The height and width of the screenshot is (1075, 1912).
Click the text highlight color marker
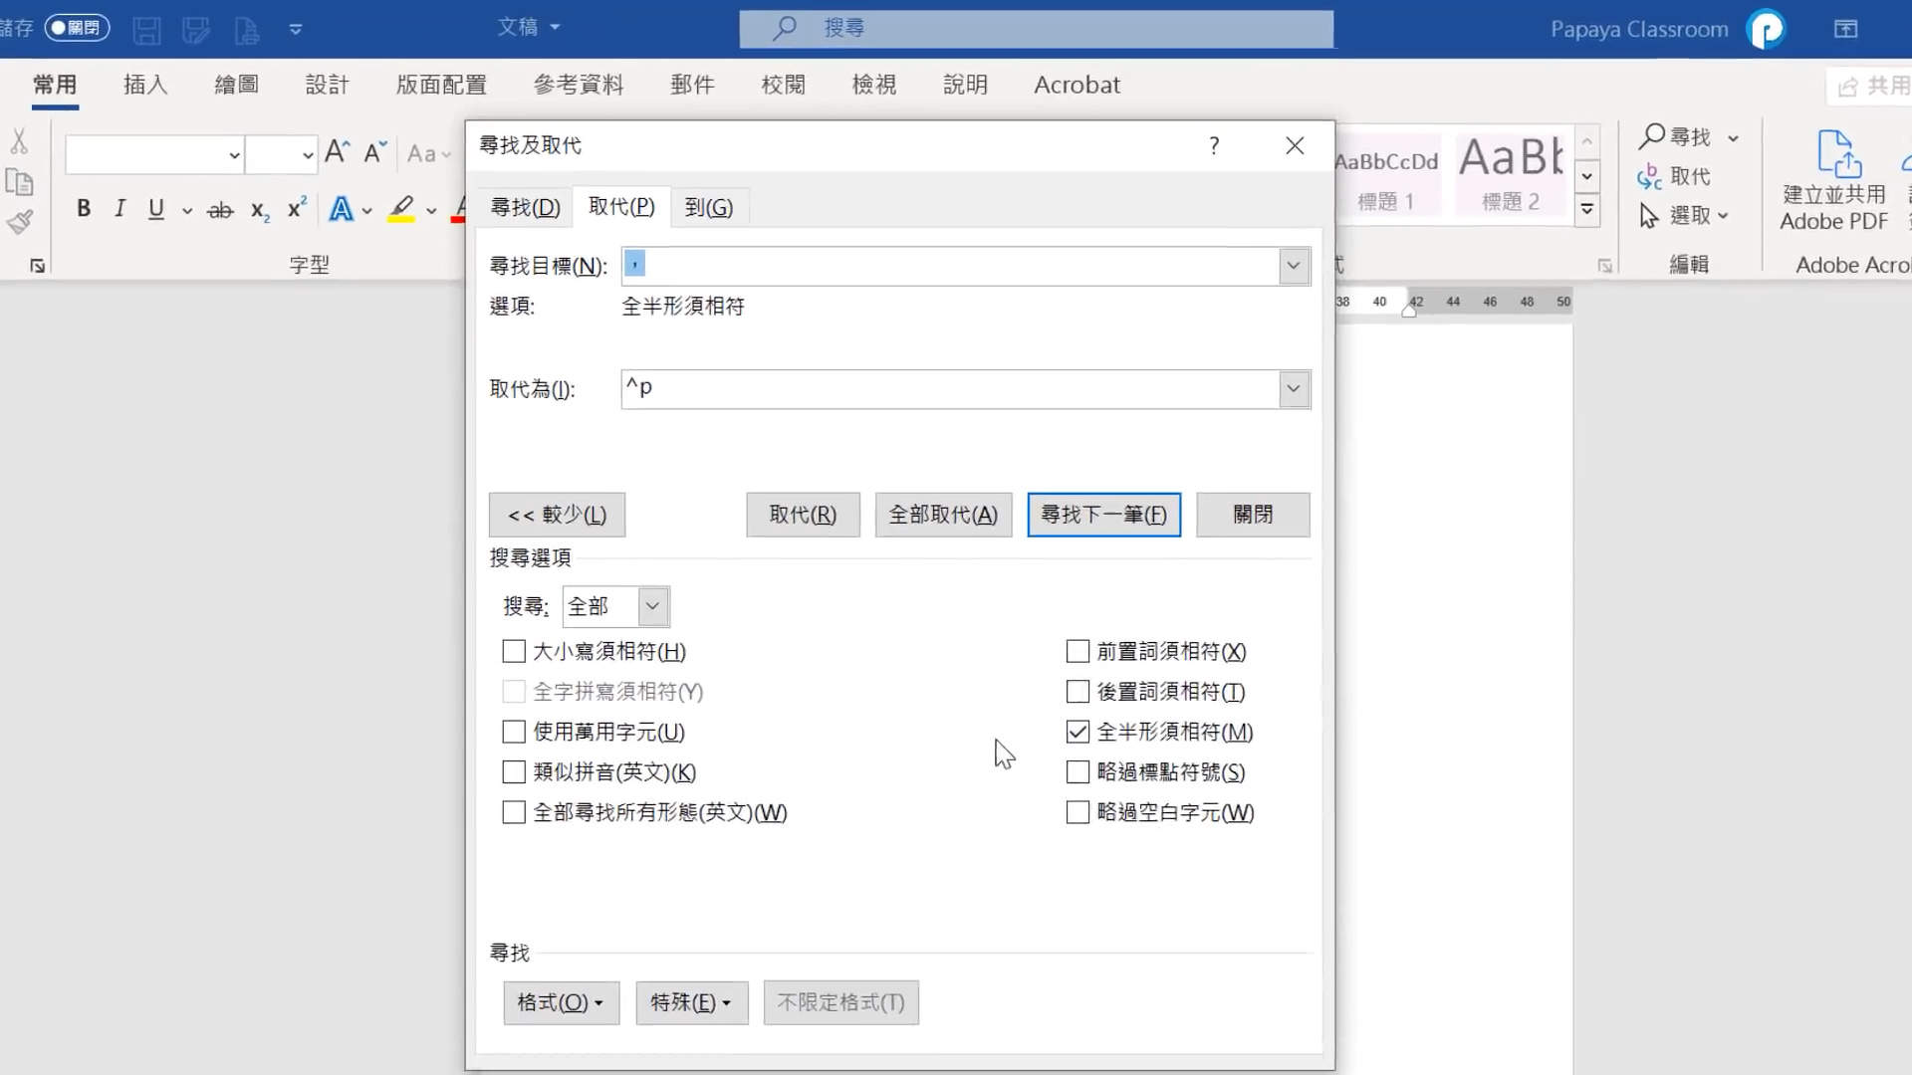401,209
